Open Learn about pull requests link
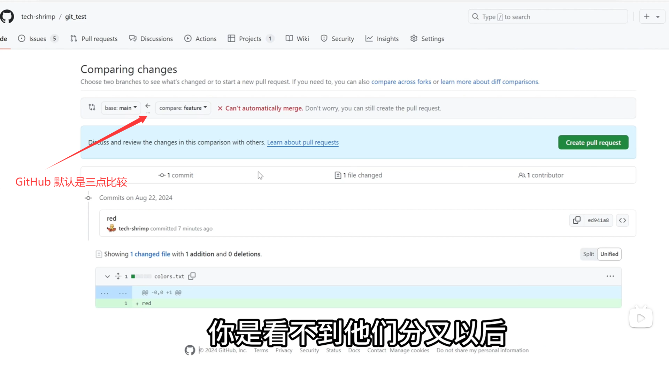 pos(302,142)
